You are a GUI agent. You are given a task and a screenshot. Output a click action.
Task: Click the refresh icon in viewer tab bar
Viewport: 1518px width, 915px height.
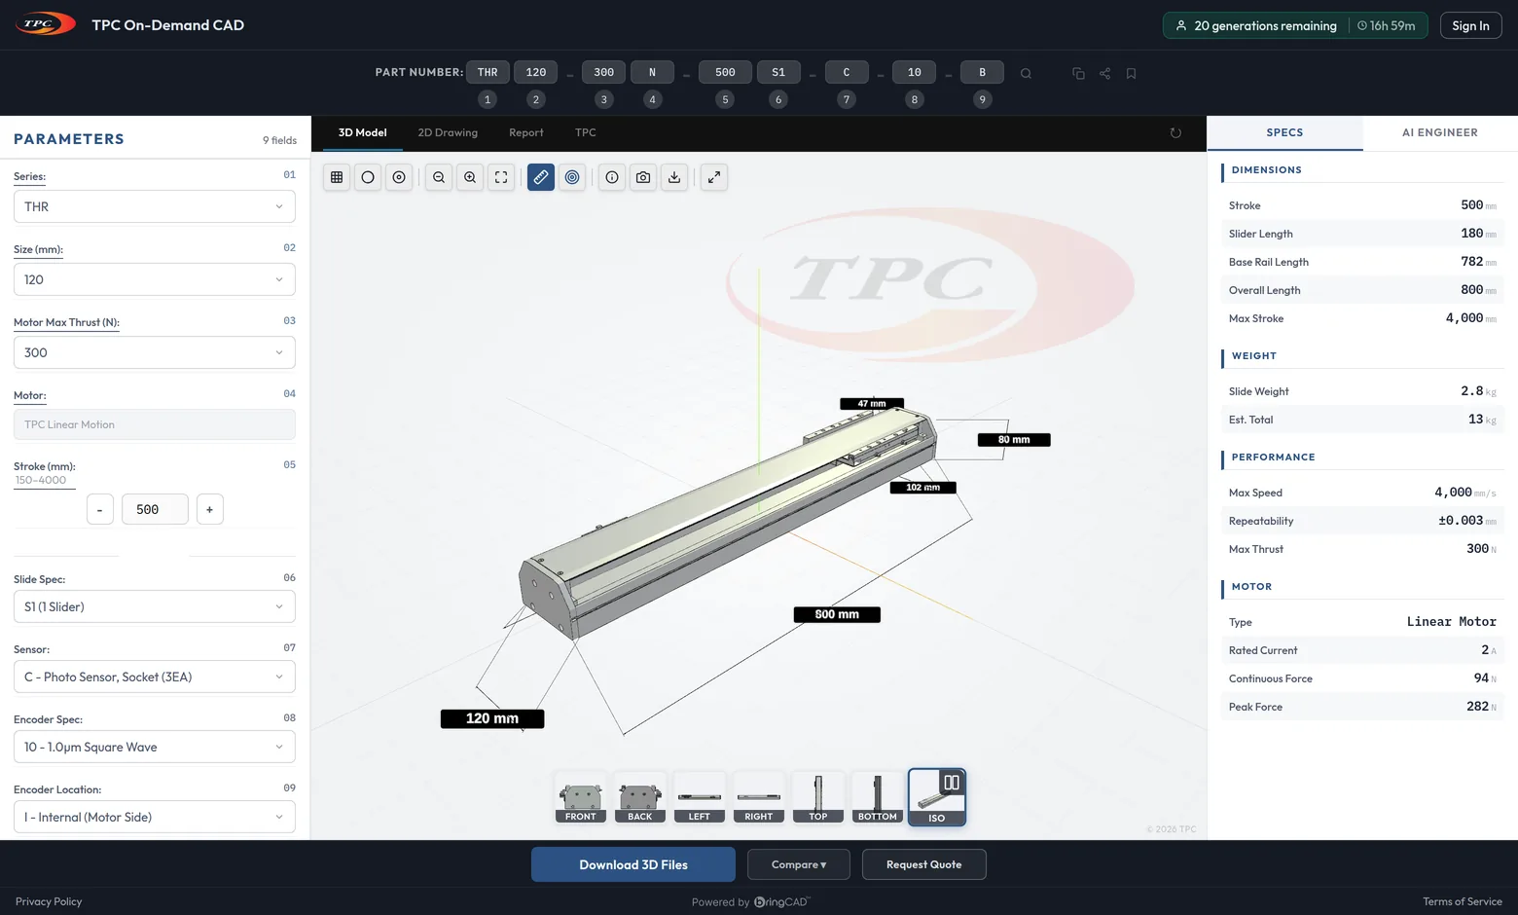(x=1175, y=133)
